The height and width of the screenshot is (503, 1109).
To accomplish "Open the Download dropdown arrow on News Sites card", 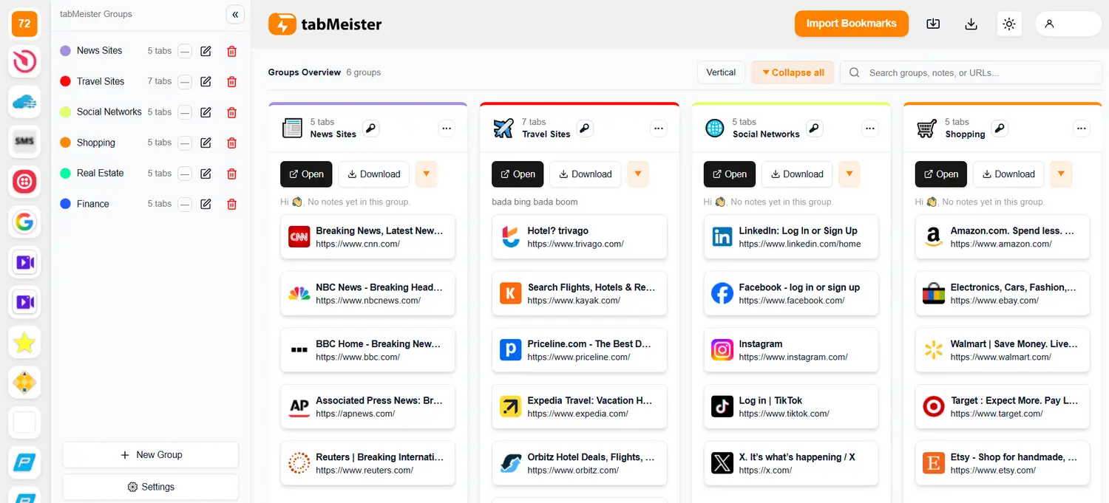I will [427, 174].
